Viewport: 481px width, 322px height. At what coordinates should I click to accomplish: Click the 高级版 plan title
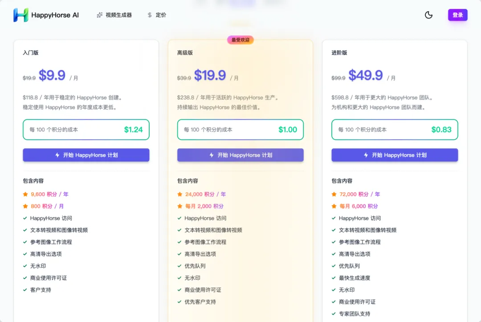click(185, 53)
